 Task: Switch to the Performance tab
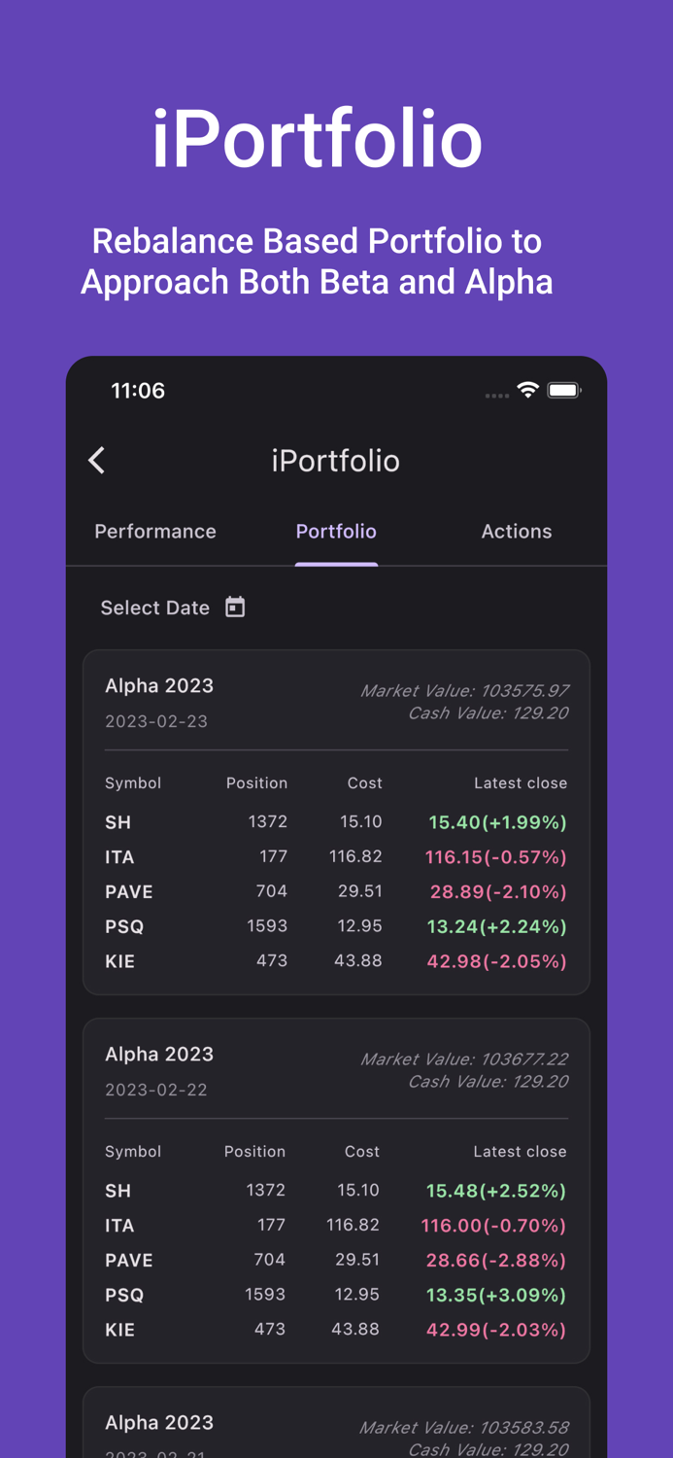pos(154,532)
